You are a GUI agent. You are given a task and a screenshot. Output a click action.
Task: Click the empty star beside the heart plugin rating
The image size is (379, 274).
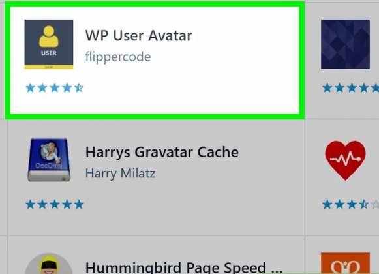(375, 205)
